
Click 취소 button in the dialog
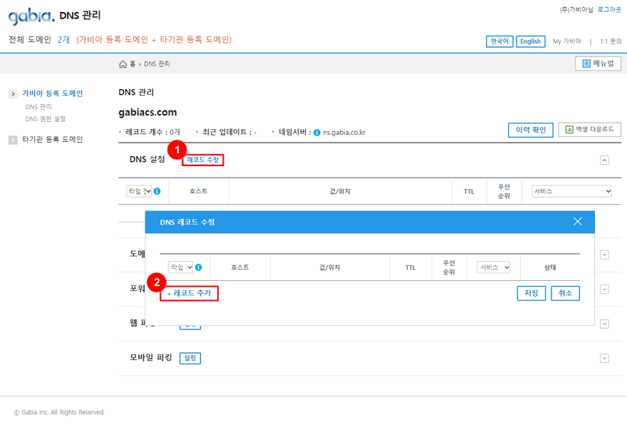click(x=565, y=293)
